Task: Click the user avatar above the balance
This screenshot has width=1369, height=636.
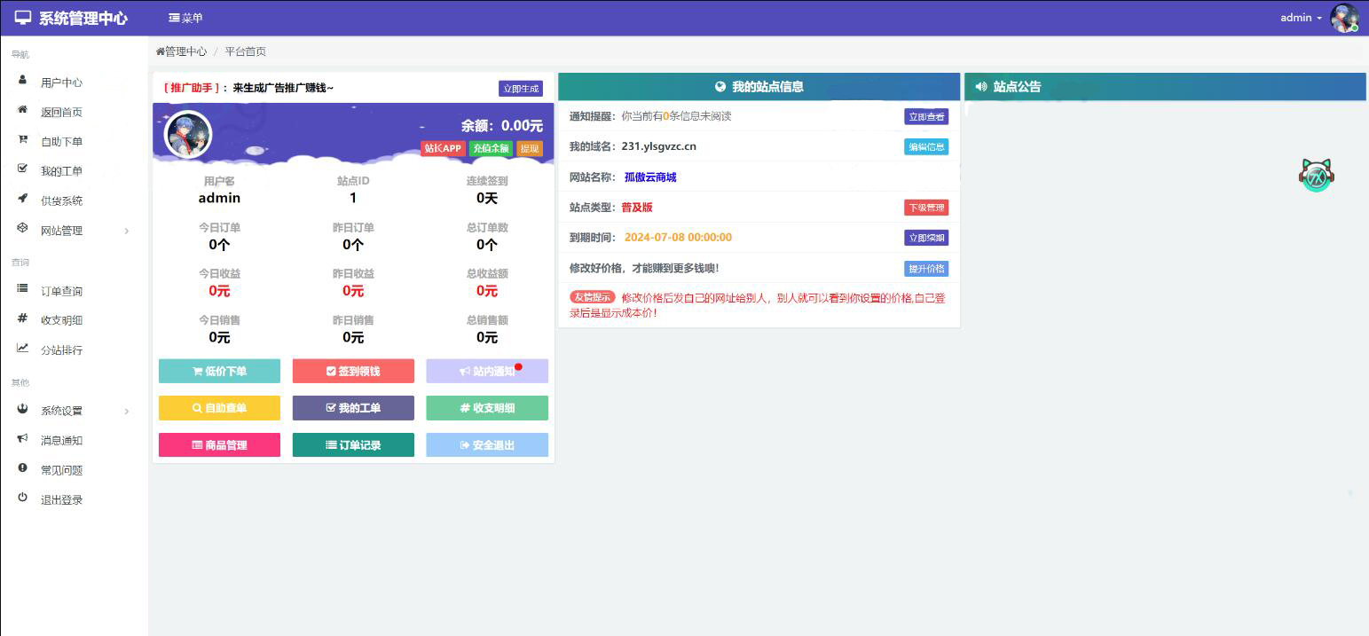Action: (x=187, y=135)
